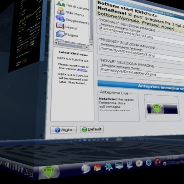Image resolution: width=184 pixels, height=184 pixels.
Task: Click the blue circular icon in panel
Action: [x=149, y=162]
